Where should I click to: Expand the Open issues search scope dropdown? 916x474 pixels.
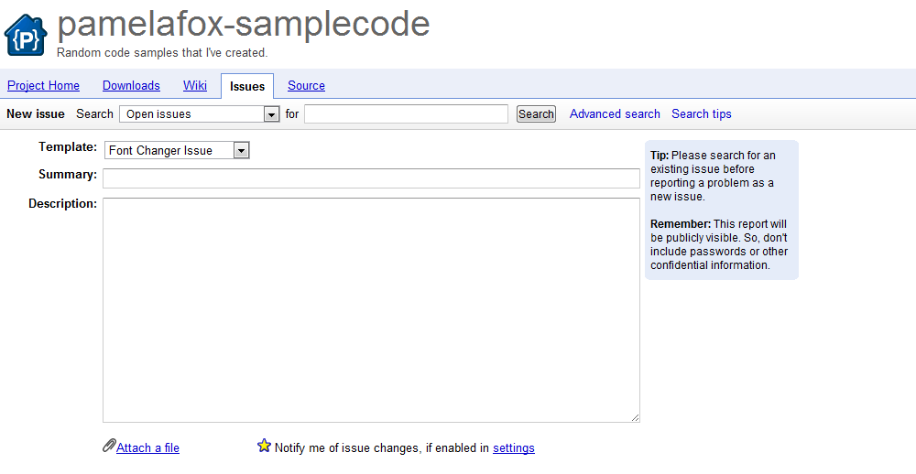pos(271,114)
